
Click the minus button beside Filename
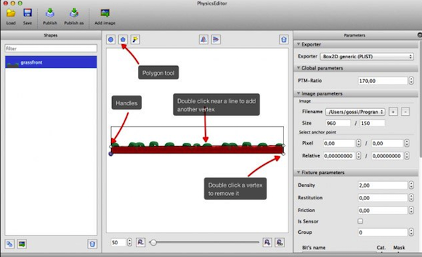click(x=406, y=112)
